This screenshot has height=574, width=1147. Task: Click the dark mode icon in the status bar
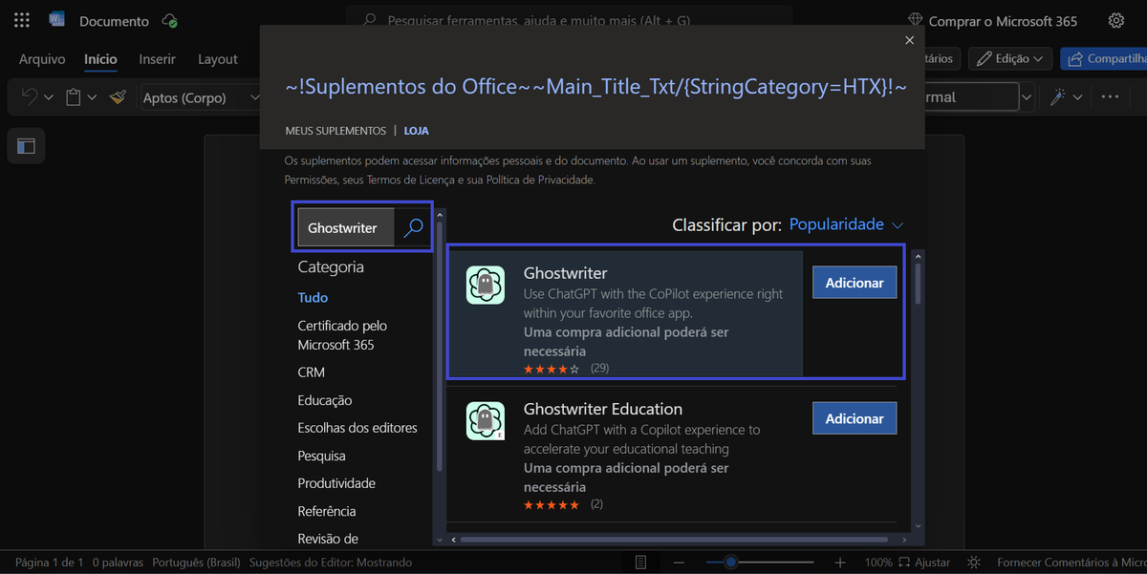973,563
